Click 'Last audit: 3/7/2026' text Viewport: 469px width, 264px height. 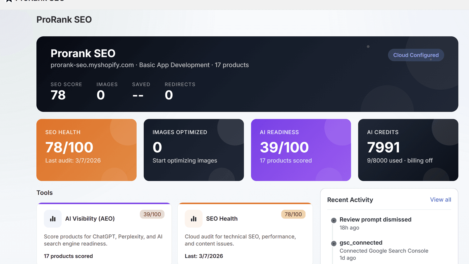pos(73,160)
